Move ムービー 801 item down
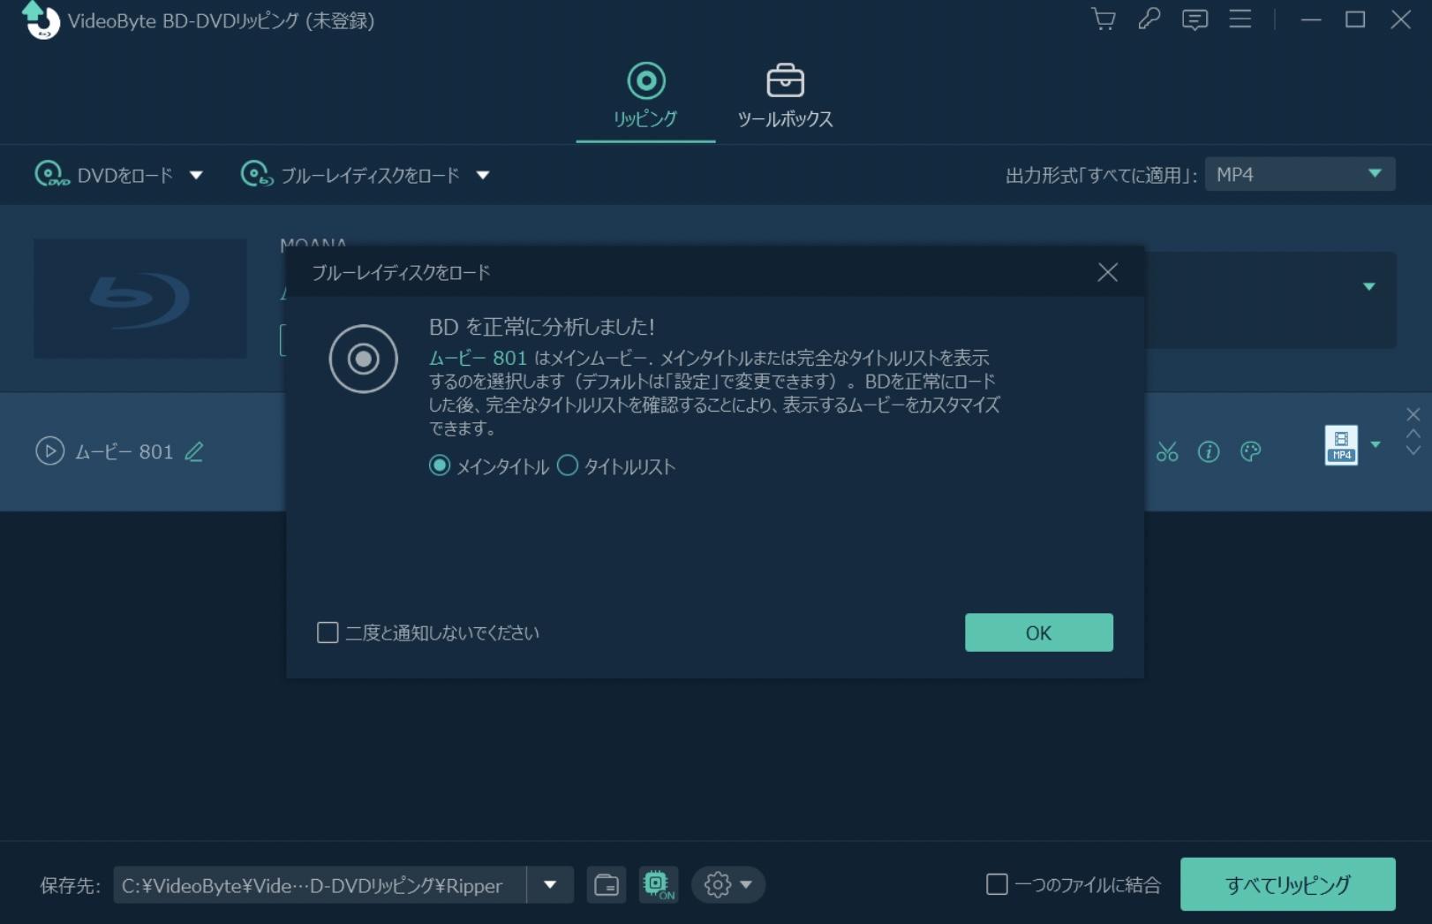 point(1413,451)
